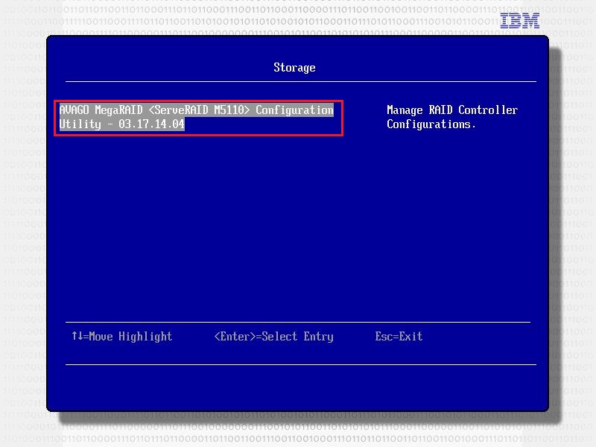
Task: Click the word AVAGO in highlighted entry
Action: [x=74, y=110]
